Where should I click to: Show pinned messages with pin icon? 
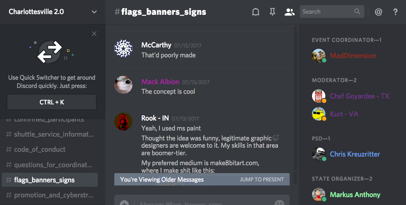272,12
